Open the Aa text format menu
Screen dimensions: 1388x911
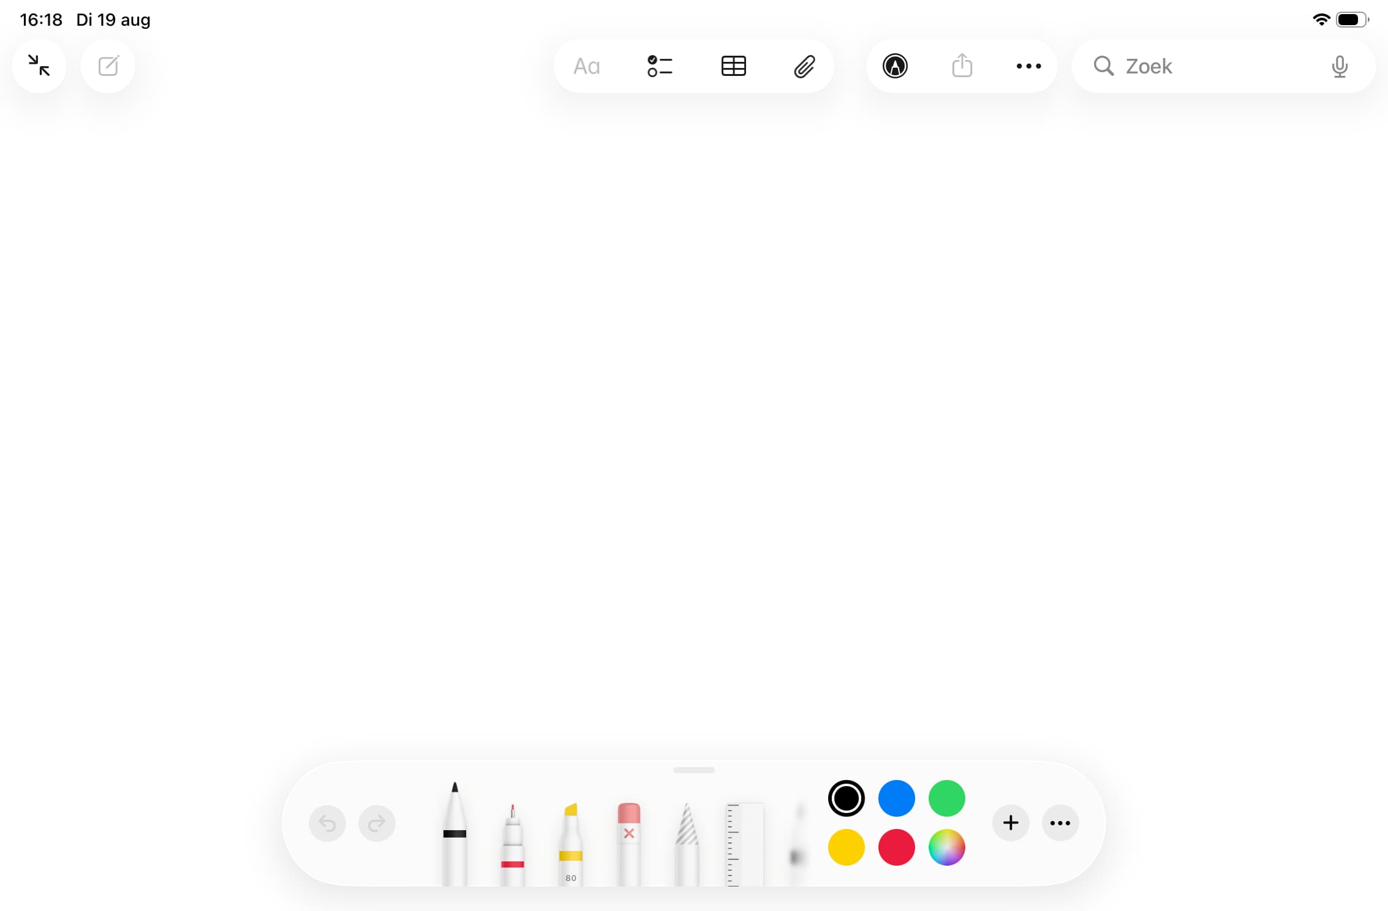coord(586,66)
